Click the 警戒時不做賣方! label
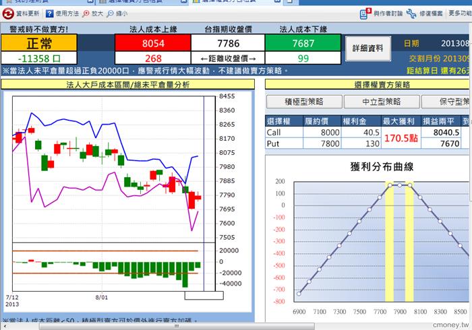This screenshot has width=472, height=330. point(39,29)
